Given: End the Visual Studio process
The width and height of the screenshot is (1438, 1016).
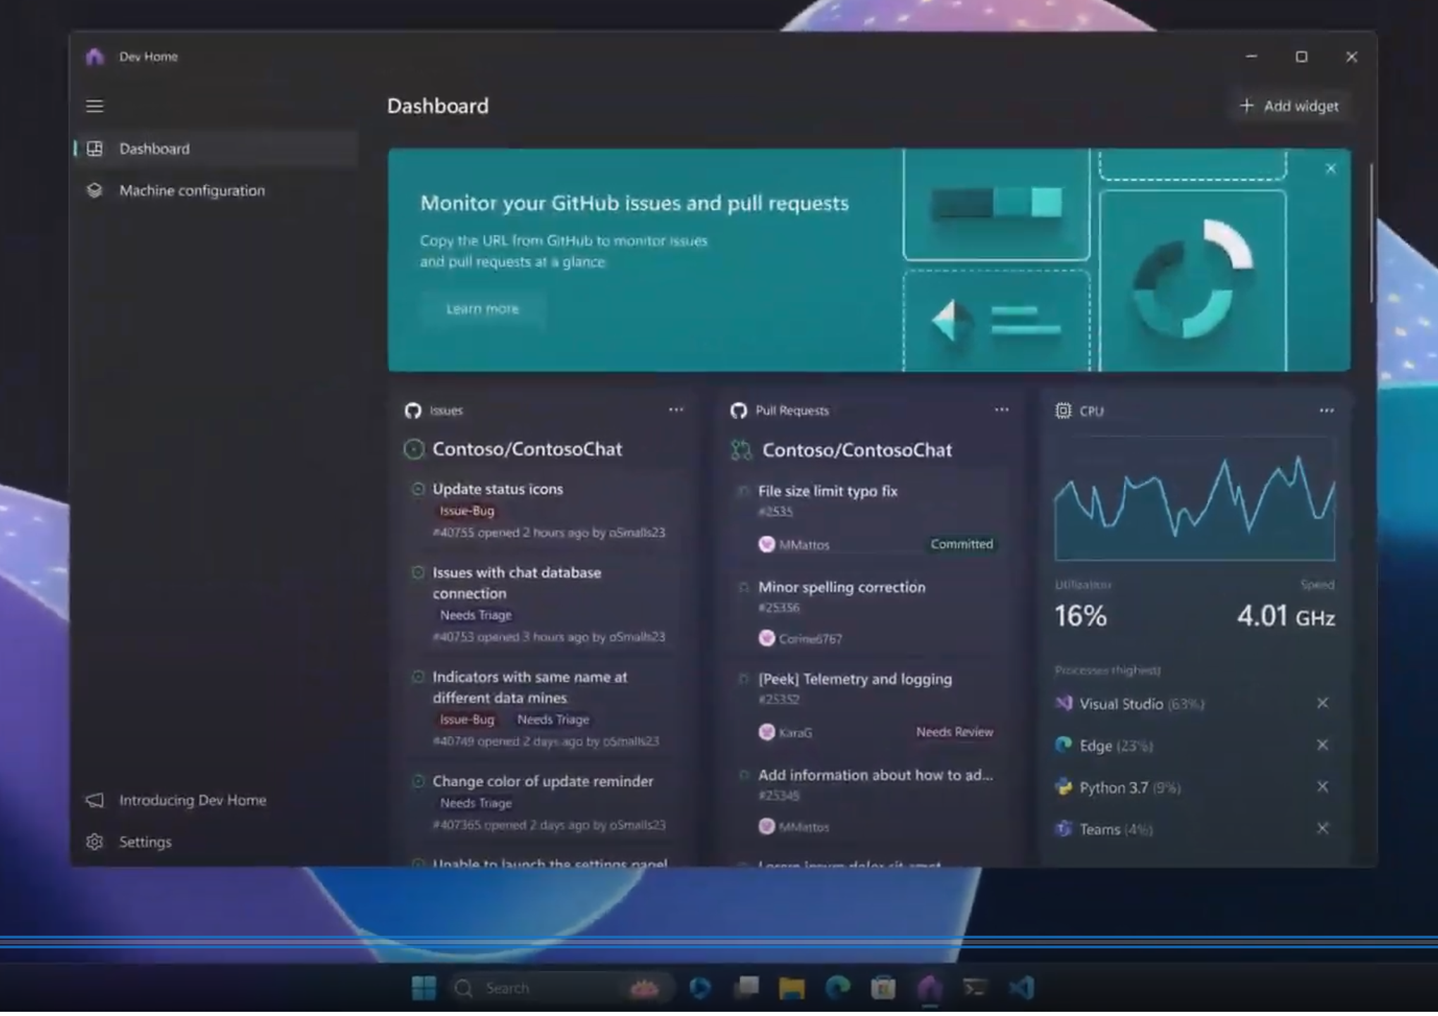Looking at the screenshot, I should pyautogui.click(x=1322, y=703).
